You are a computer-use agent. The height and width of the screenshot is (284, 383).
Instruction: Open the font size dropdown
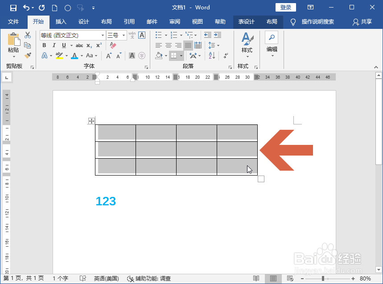coord(124,35)
